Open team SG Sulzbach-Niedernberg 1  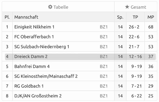click(42, 46)
